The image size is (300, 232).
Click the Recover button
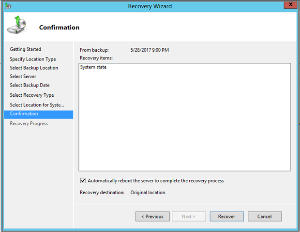tap(227, 217)
